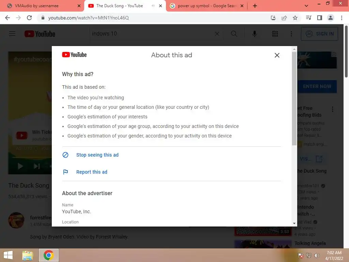The image size is (349, 262).
Task: Click the YouTube home logo in header
Action: click(x=40, y=34)
